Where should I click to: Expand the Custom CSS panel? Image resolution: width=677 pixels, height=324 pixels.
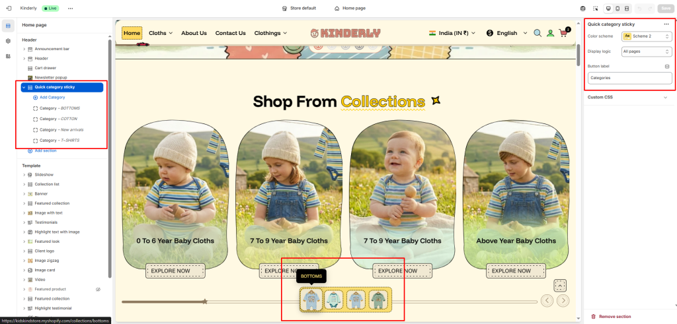pos(630,98)
